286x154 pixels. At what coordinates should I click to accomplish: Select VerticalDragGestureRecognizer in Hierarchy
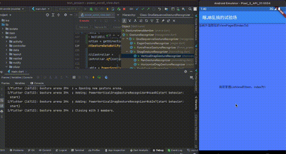[x=161, y=56]
